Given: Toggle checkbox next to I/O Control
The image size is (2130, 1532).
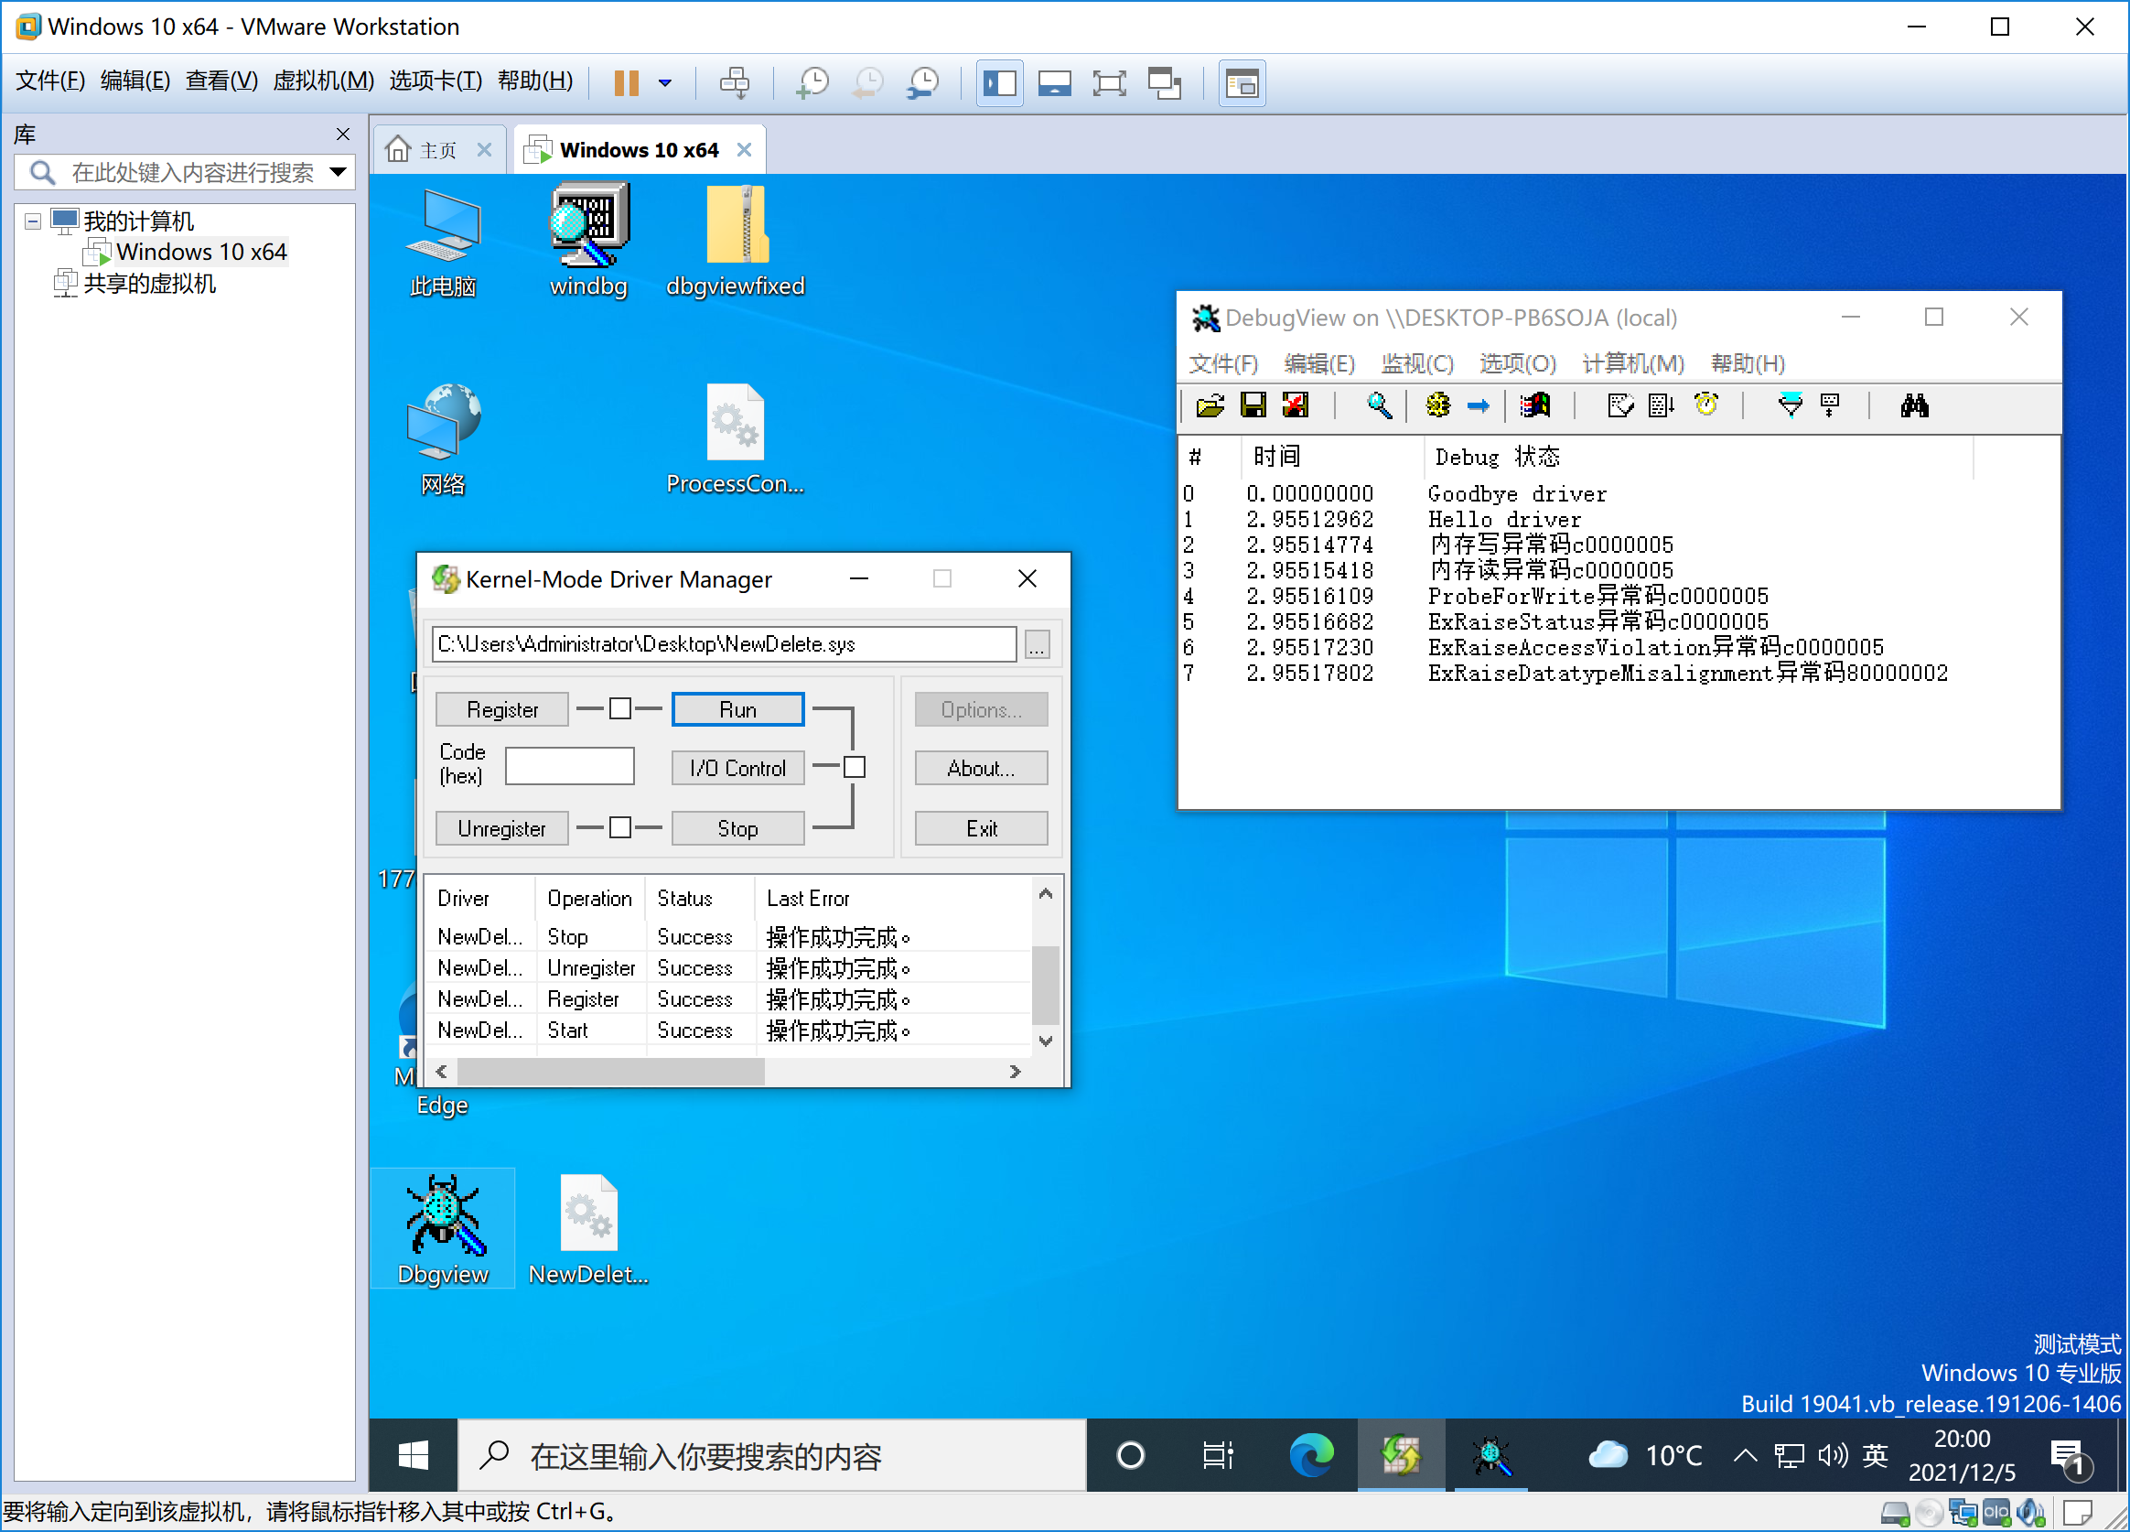Looking at the screenshot, I should (x=854, y=768).
